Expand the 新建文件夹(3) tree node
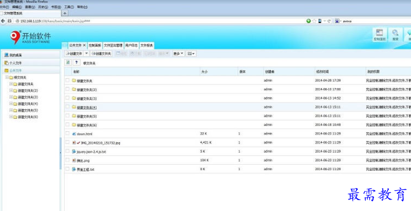 coord(11,97)
